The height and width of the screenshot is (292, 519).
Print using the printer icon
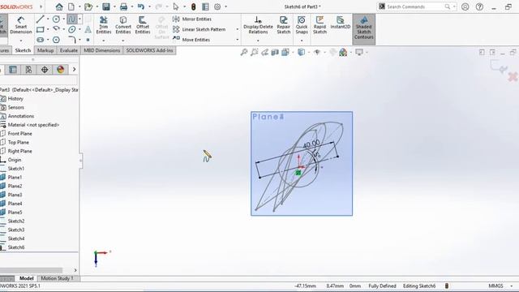point(124,6)
